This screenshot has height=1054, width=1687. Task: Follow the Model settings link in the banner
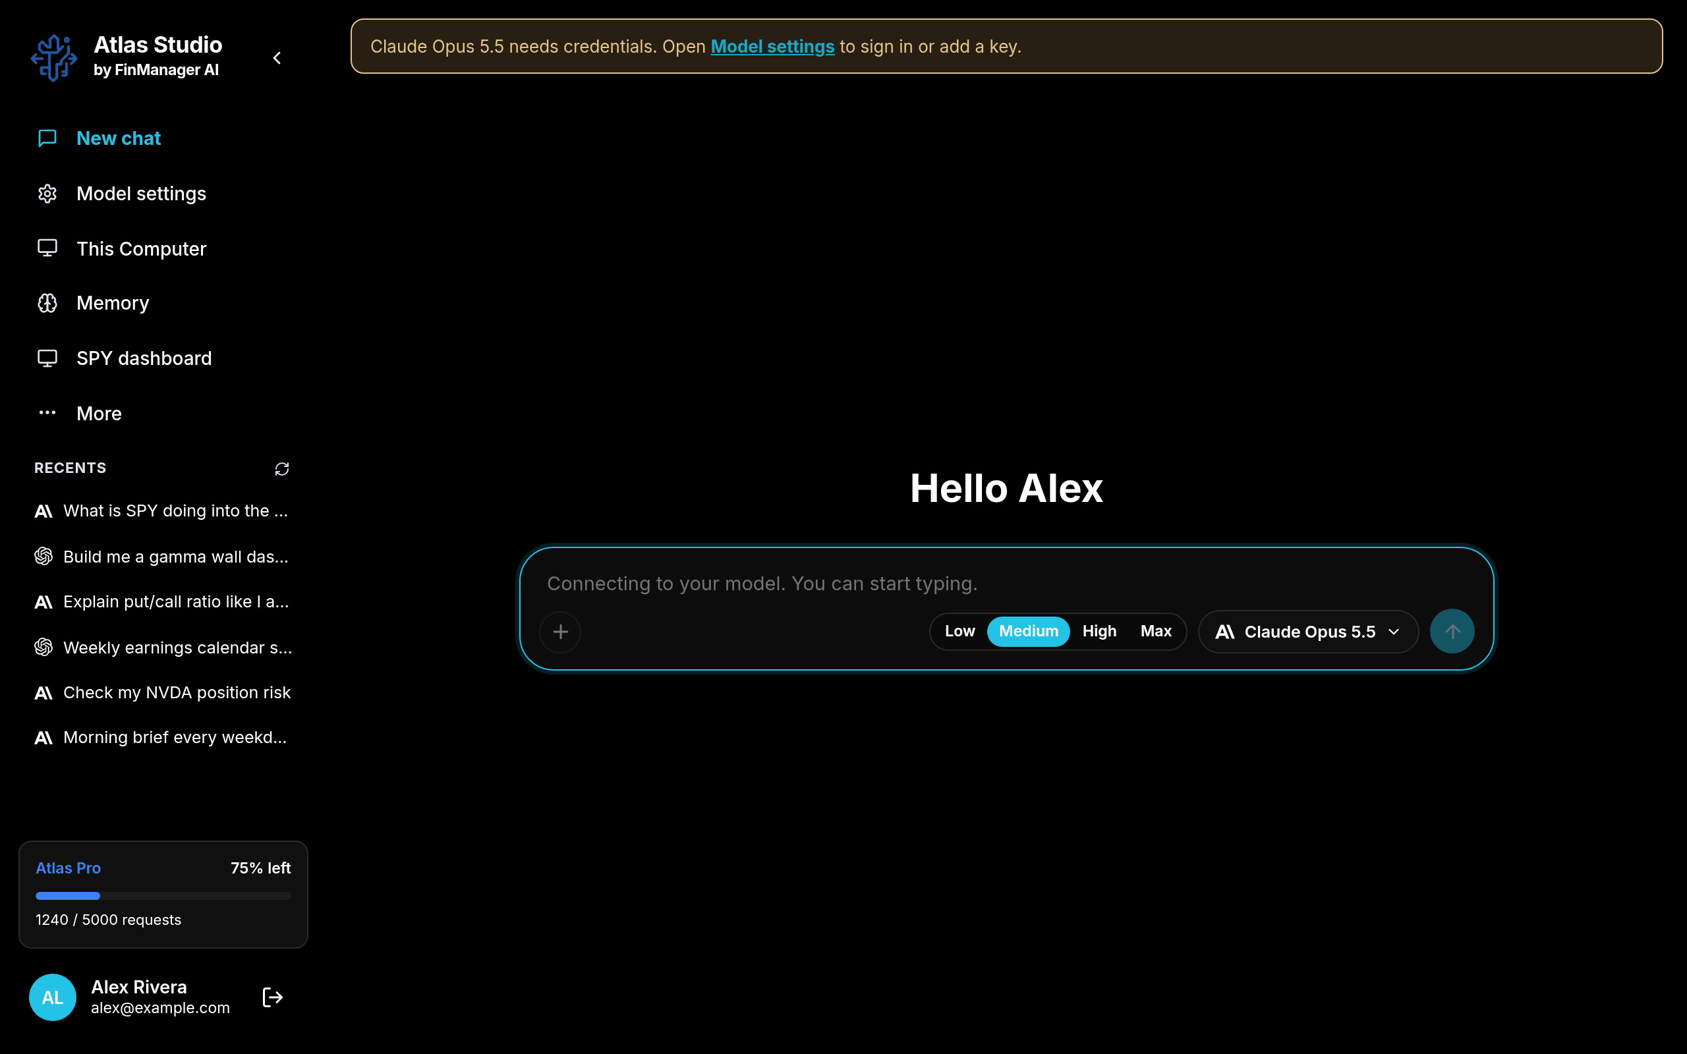point(772,47)
